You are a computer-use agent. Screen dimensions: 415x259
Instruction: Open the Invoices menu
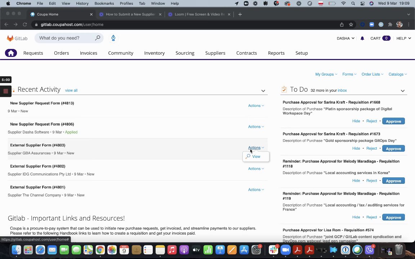88,53
